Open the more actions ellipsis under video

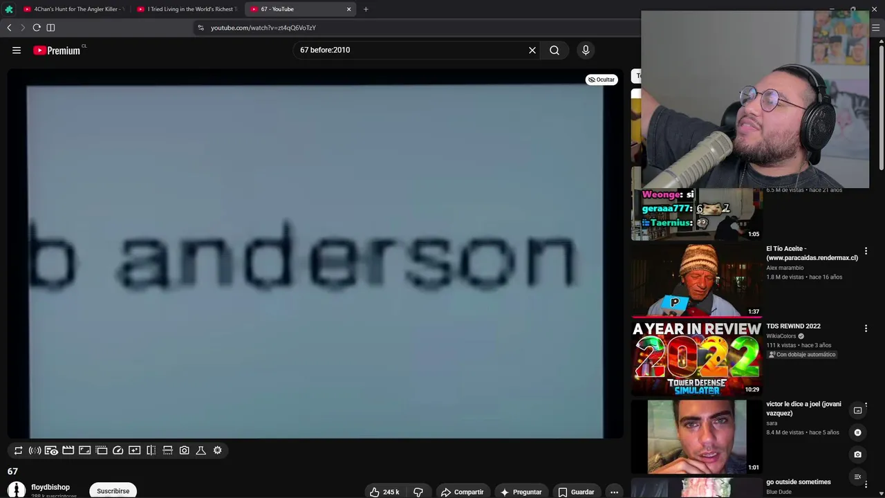[614, 492]
